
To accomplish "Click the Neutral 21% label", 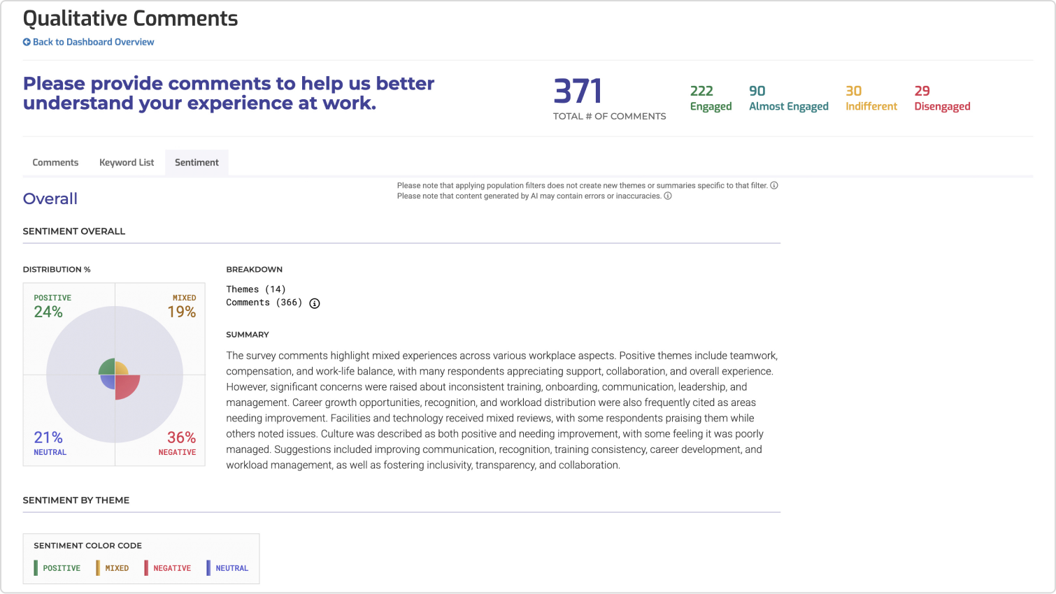I will click(x=50, y=443).
